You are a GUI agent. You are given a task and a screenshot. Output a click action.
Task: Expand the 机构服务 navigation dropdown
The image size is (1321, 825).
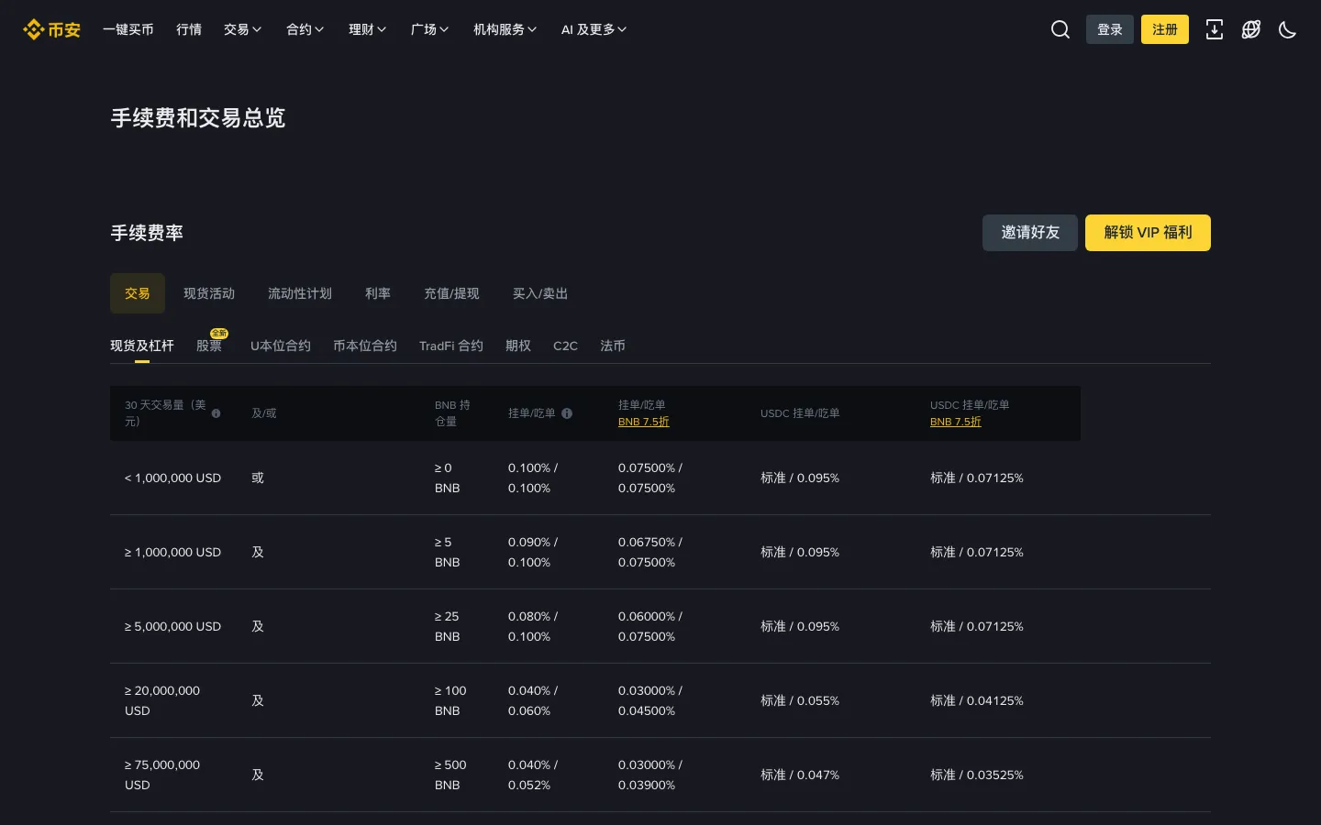point(505,29)
